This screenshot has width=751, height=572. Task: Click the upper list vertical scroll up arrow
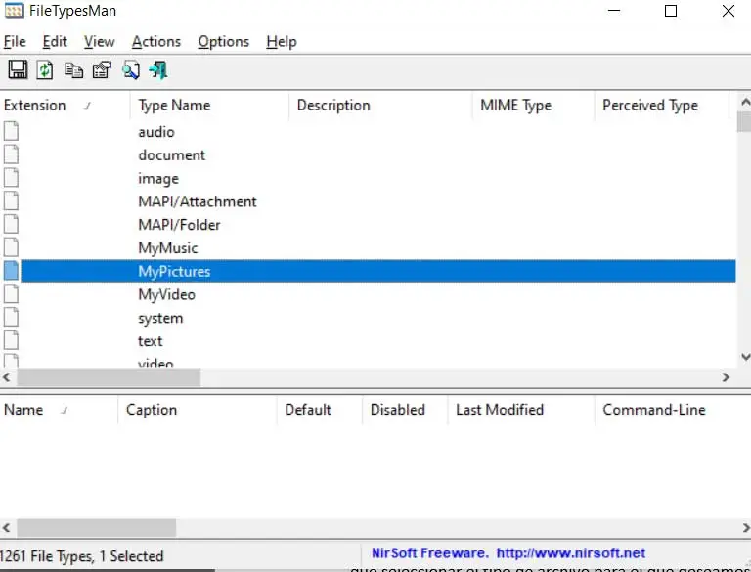pos(745,102)
